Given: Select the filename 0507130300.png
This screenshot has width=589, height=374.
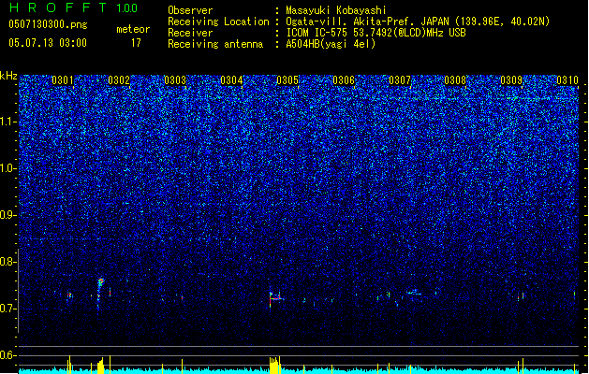Looking at the screenshot, I should click(48, 25).
